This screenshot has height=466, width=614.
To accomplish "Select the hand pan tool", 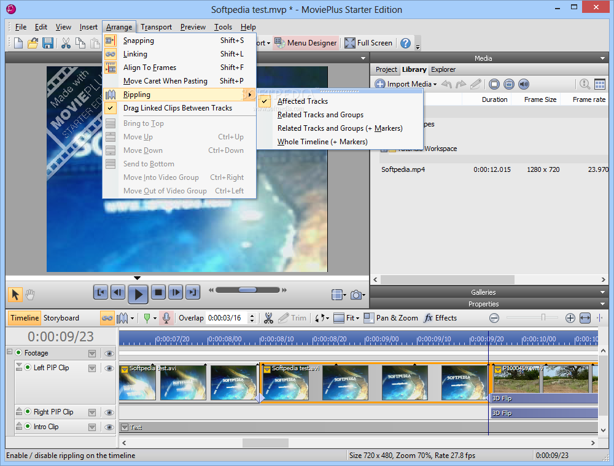I will tap(29, 294).
